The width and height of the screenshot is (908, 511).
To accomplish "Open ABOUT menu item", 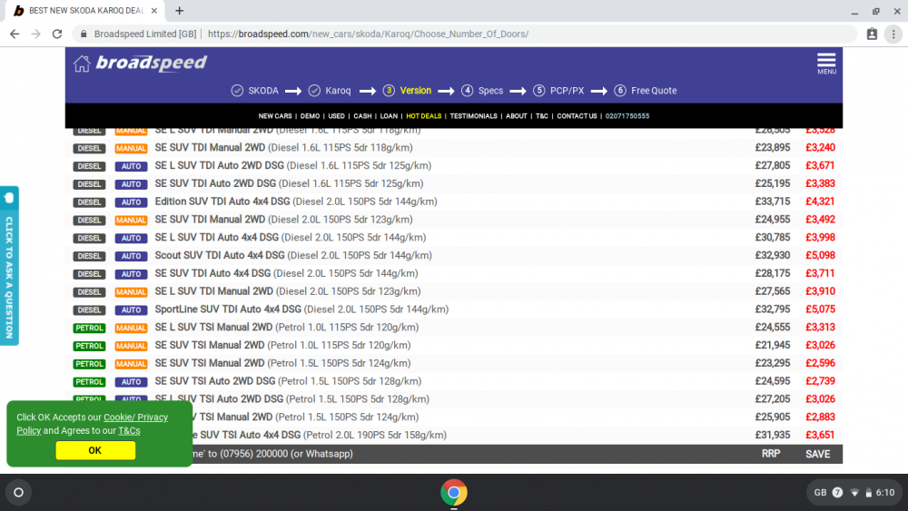I will (516, 116).
